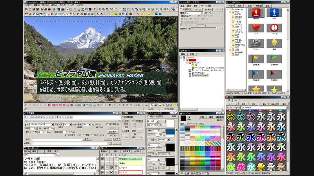
Task: Toggle 値を固定 checkbox in unit attribute panel
Action: 181,9
